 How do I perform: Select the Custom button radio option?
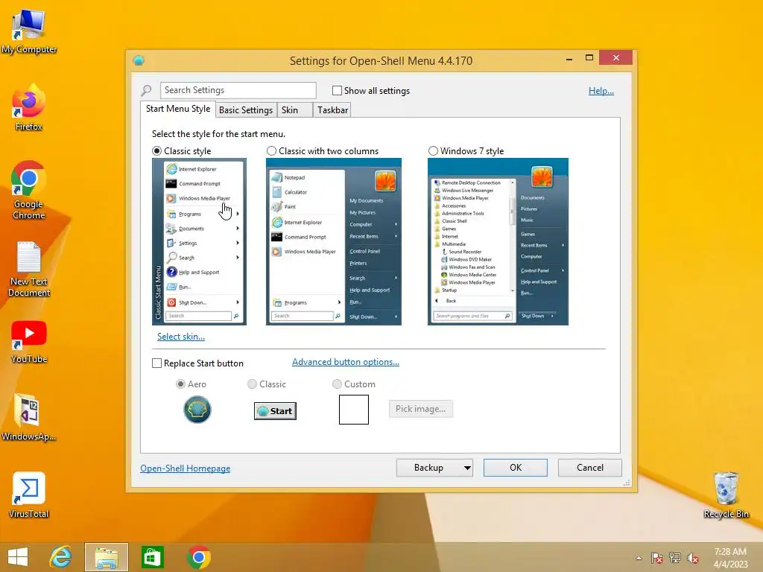[337, 384]
